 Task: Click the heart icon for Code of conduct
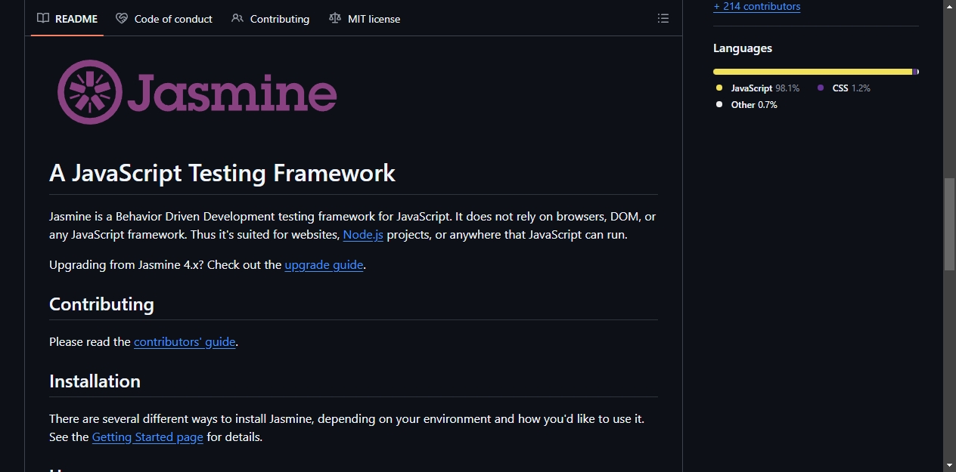click(122, 18)
